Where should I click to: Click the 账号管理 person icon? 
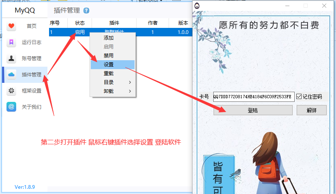pos(11,58)
